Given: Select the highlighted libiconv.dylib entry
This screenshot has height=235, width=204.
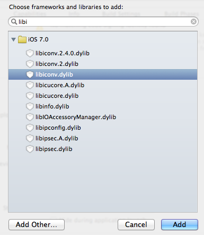Looking at the screenshot, I should (103, 74).
